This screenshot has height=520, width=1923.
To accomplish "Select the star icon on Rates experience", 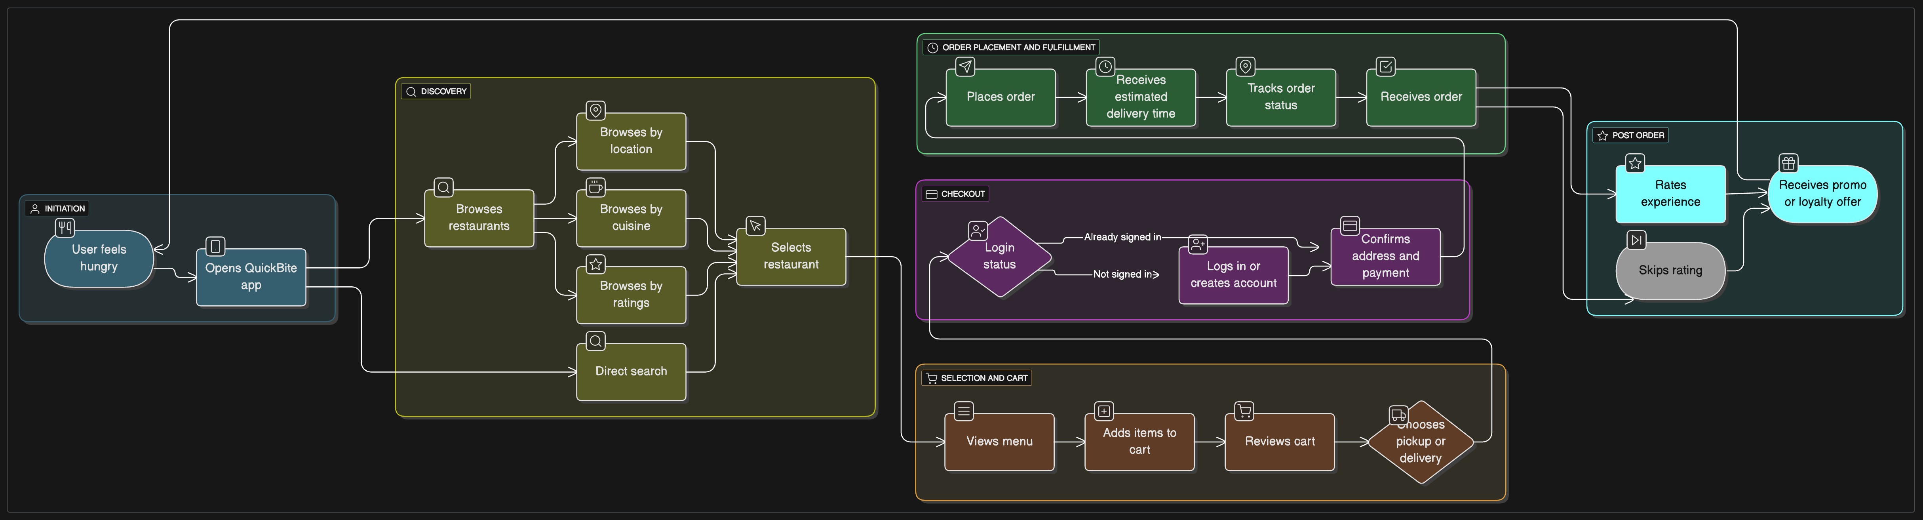I will click(1635, 163).
